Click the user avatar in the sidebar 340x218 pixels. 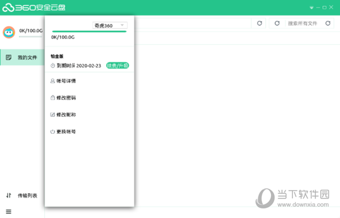point(9,32)
